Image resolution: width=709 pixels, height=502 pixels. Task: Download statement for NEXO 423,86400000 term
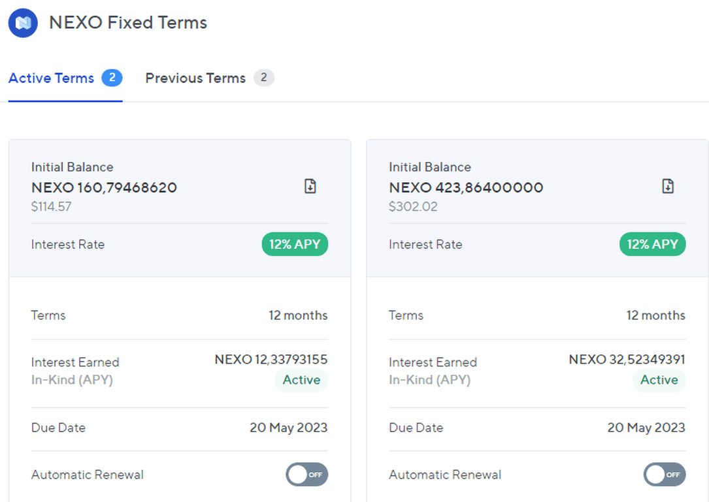(668, 187)
